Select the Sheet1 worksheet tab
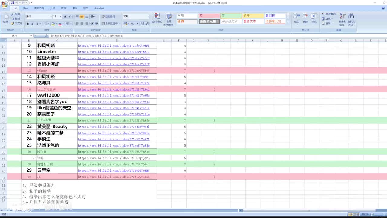The height and width of the screenshot is (218, 387). click(x=19, y=210)
